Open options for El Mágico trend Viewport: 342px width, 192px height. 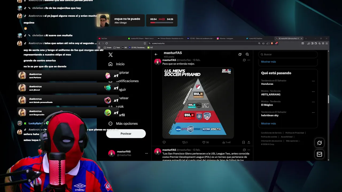(313, 102)
